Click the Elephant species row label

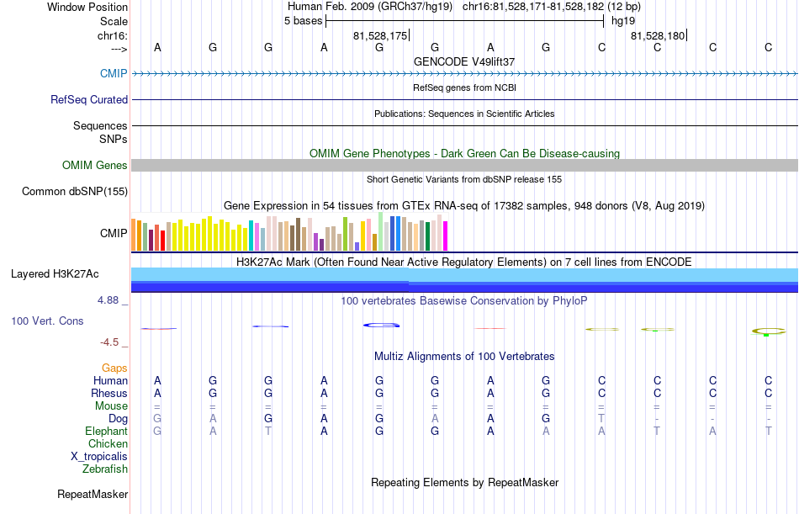[106, 431]
